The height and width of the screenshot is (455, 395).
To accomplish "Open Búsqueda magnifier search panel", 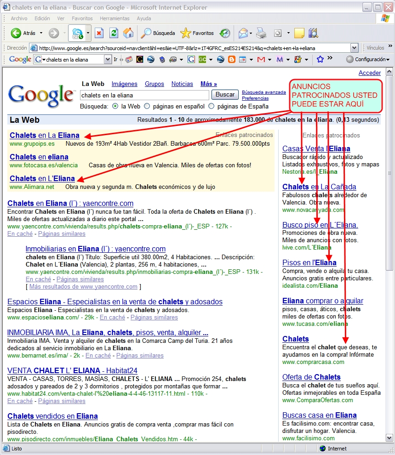I will pos(158,33).
